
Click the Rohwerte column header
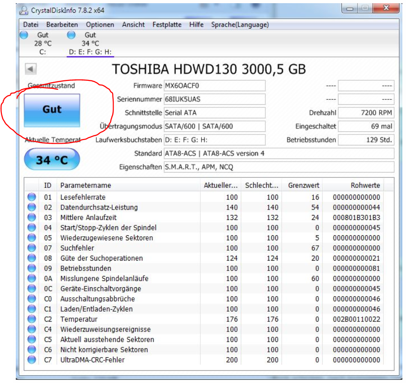pos(353,186)
